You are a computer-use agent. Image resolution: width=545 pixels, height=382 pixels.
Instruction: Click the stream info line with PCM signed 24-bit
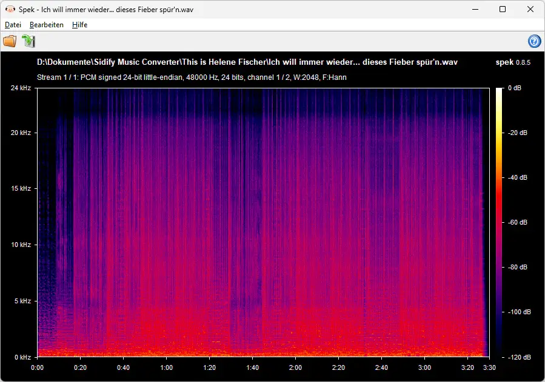tap(192, 77)
